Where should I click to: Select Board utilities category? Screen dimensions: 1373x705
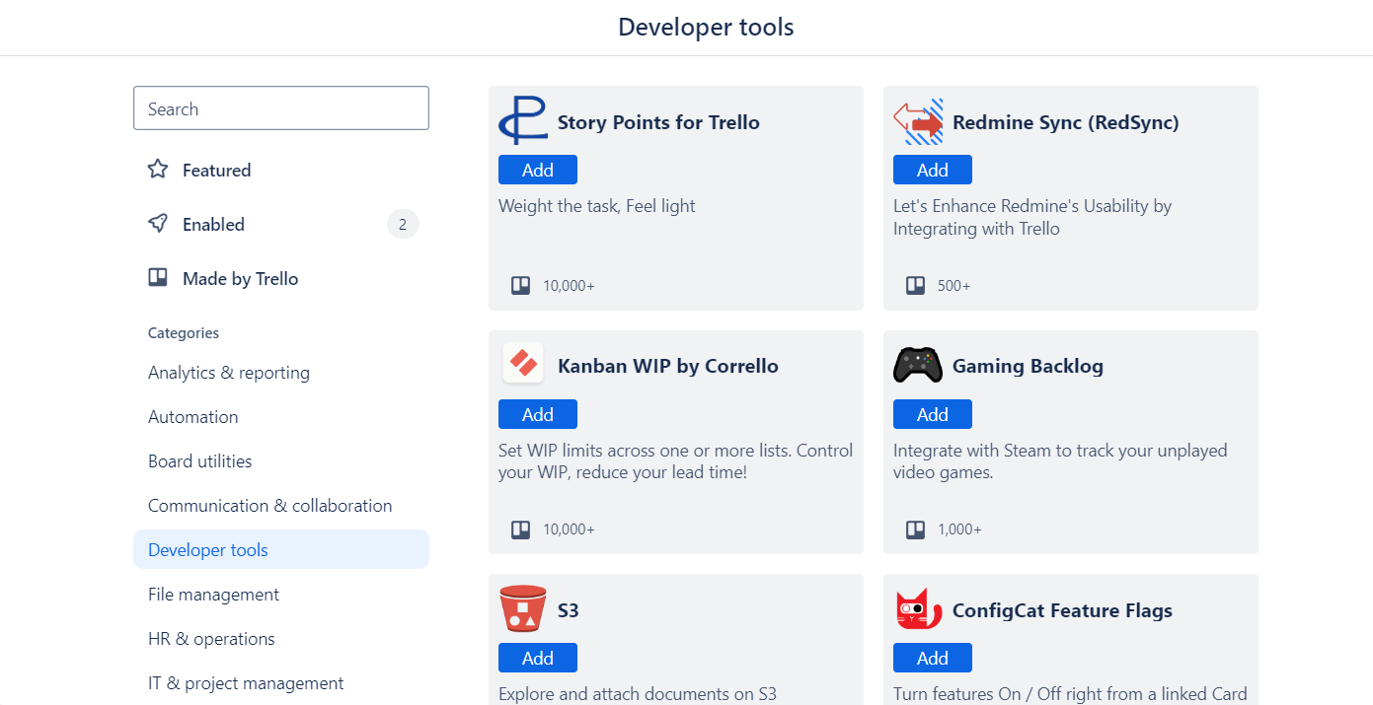click(281, 461)
